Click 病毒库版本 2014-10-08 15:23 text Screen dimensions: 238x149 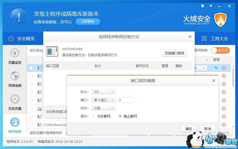coord(60,141)
